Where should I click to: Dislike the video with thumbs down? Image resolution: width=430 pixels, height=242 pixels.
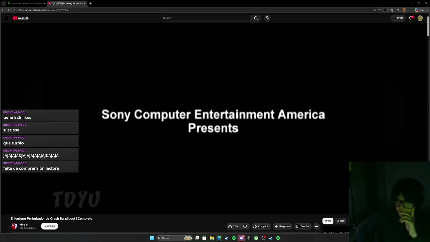click(x=245, y=226)
